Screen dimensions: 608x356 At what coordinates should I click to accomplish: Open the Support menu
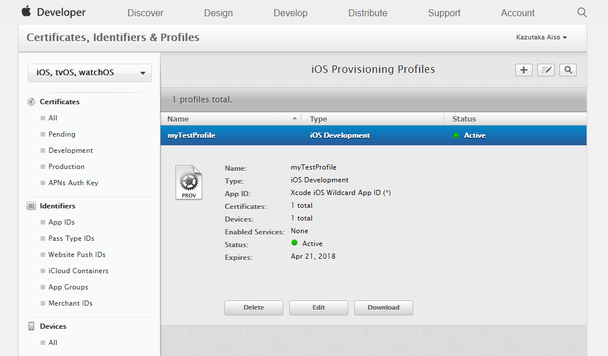[444, 13]
